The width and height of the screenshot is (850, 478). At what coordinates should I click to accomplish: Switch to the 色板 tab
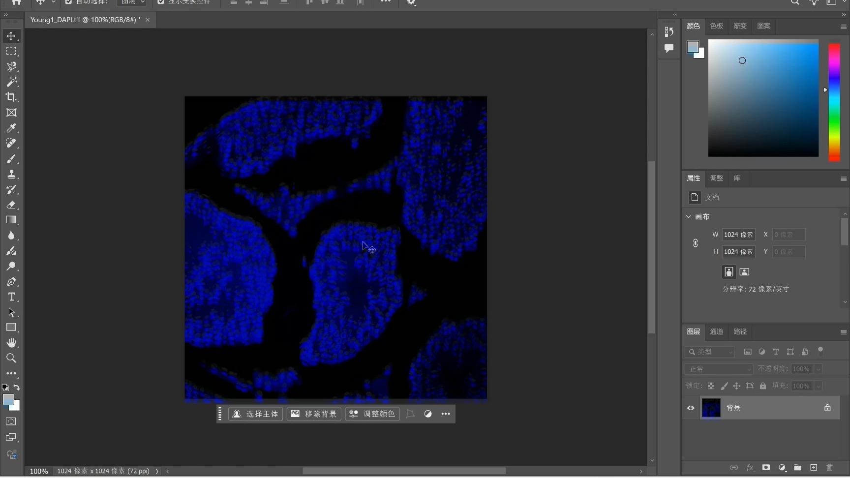pyautogui.click(x=716, y=26)
